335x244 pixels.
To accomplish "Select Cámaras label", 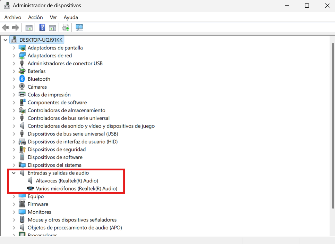I will click(37, 87).
